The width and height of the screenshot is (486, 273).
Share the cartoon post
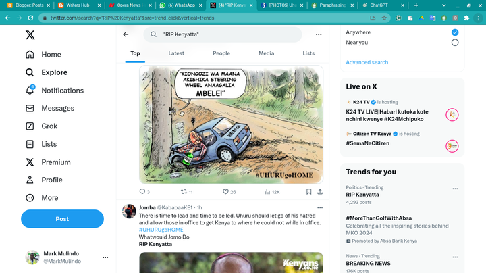(x=320, y=192)
